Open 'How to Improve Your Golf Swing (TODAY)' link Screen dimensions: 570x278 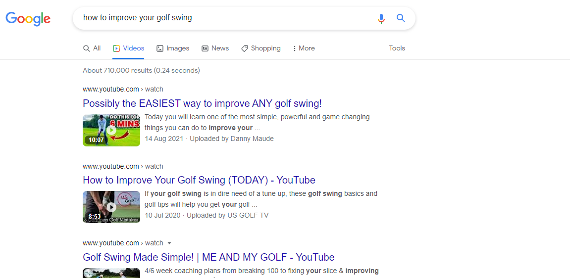click(x=199, y=180)
